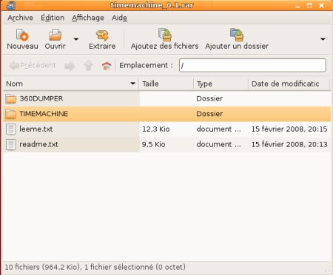333x275 pixels.
Task: Select the leeme.txt file icon
Action: click(11, 129)
